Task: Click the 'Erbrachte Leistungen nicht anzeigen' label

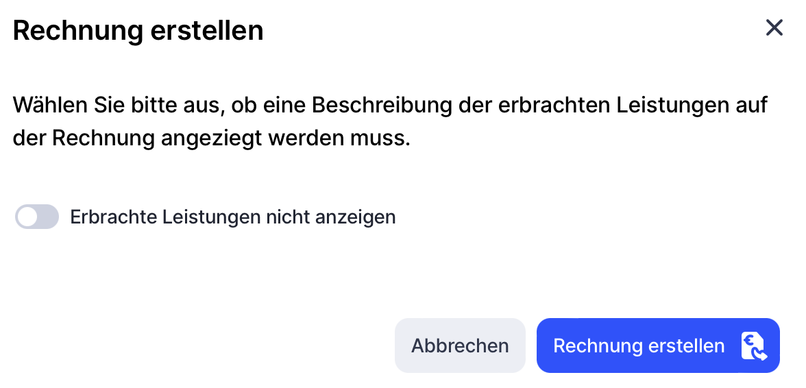Action: coord(233,217)
